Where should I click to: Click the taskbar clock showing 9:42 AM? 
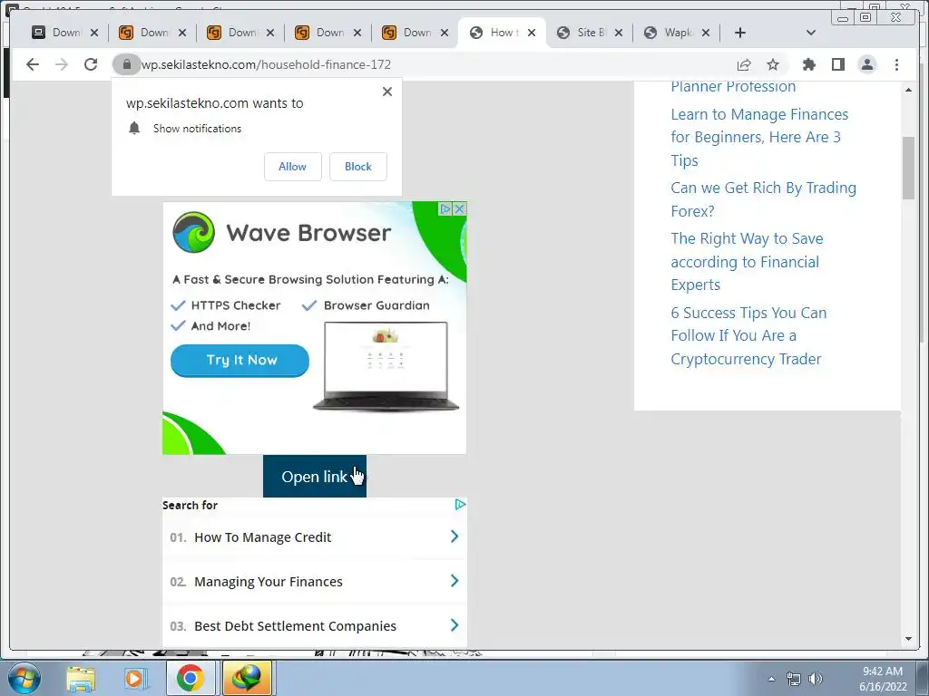(x=883, y=679)
